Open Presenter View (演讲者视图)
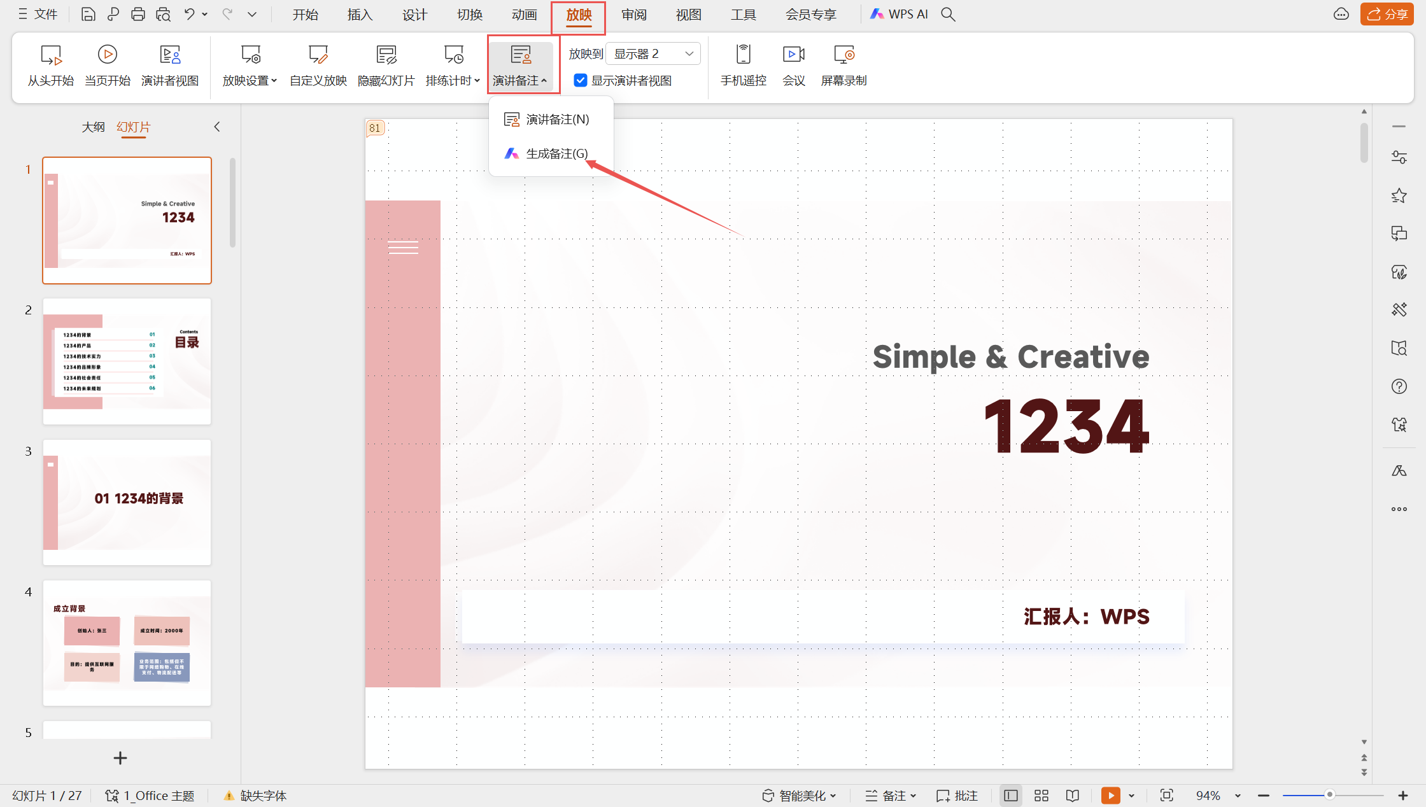Viewport: 1426px width, 807px height. (170, 65)
